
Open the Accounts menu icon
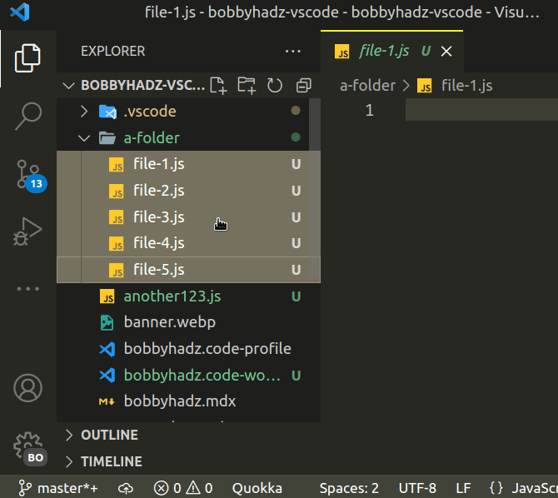(x=27, y=387)
